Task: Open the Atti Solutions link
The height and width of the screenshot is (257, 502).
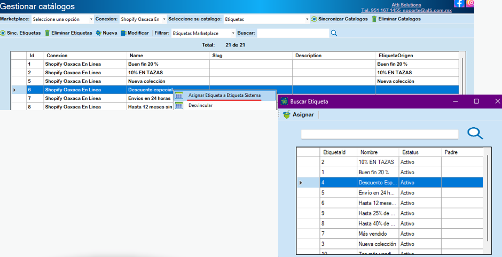Action: tap(406, 4)
